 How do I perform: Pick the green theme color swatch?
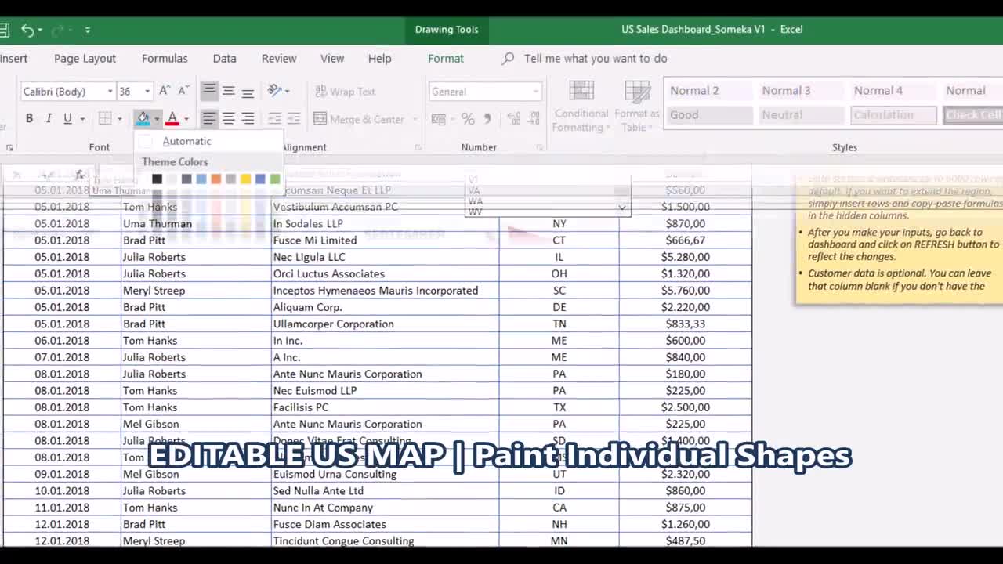coord(275,179)
